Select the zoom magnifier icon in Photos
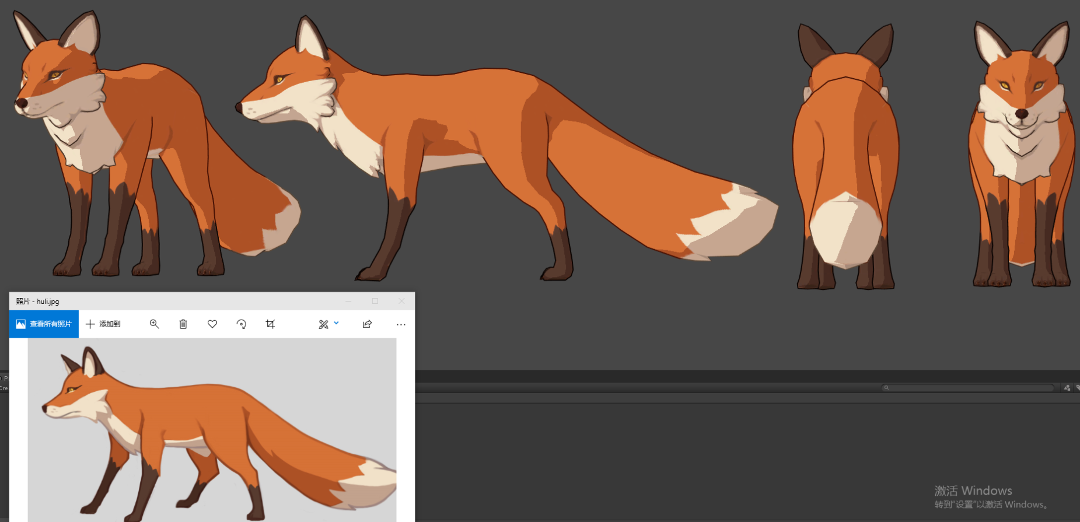Viewport: 1080px width, 522px height. (x=154, y=324)
